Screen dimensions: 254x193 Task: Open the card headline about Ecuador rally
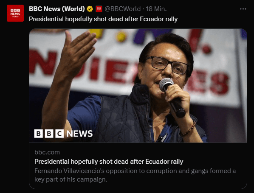click(109, 162)
